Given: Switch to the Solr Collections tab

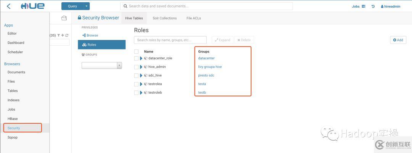Looking at the screenshot, I should coord(164,18).
